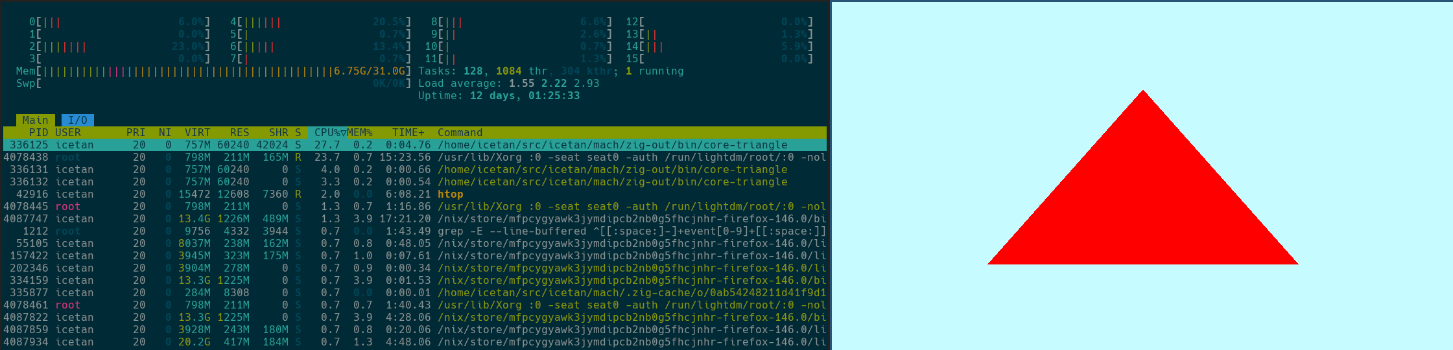This screenshot has width=1453, height=350.
Task: Sort by the USER column header
Action: coord(68,132)
